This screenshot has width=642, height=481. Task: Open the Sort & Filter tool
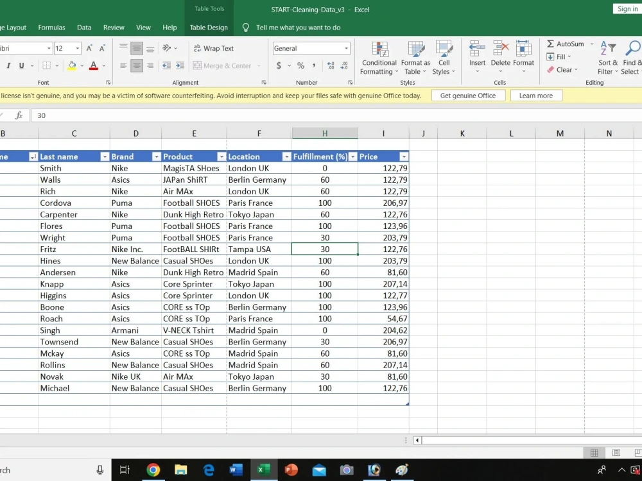point(608,58)
